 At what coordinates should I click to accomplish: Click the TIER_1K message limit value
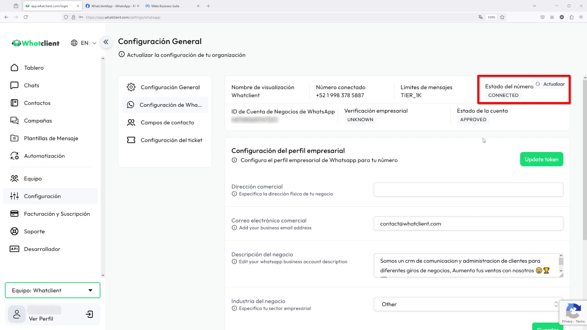point(411,95)
